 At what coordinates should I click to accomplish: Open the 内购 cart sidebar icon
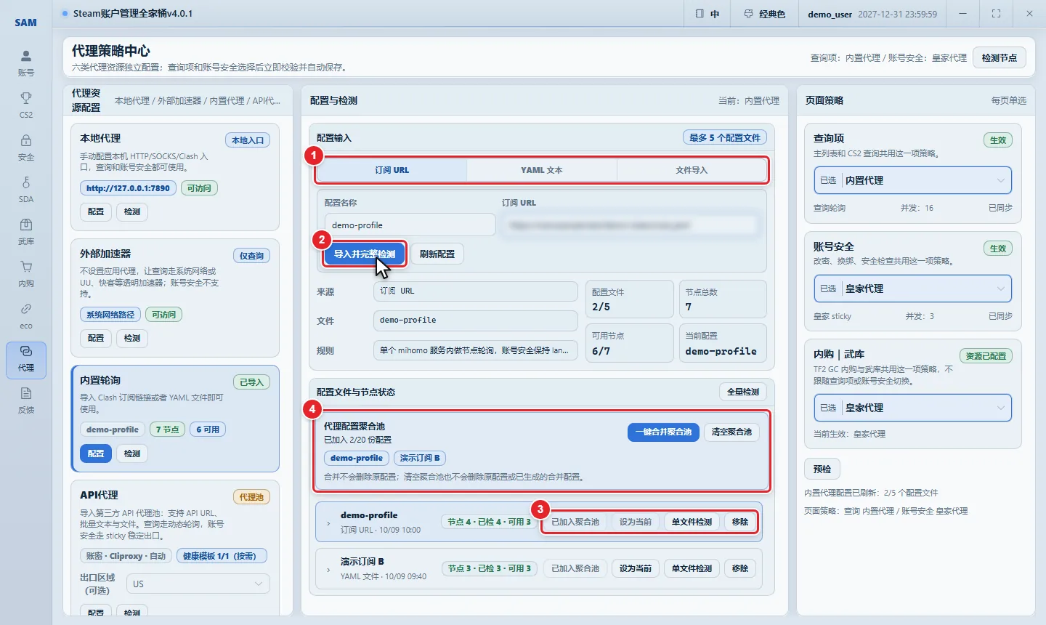pos(26,274)
